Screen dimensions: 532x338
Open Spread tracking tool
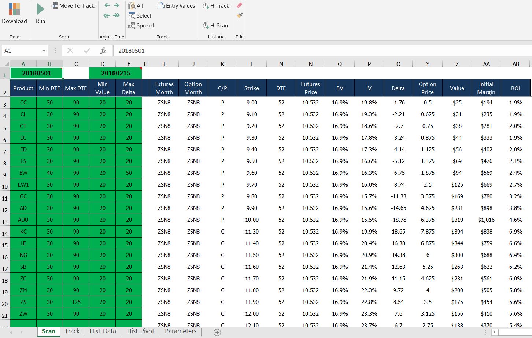pyautogui.click(x=141, y=26)
